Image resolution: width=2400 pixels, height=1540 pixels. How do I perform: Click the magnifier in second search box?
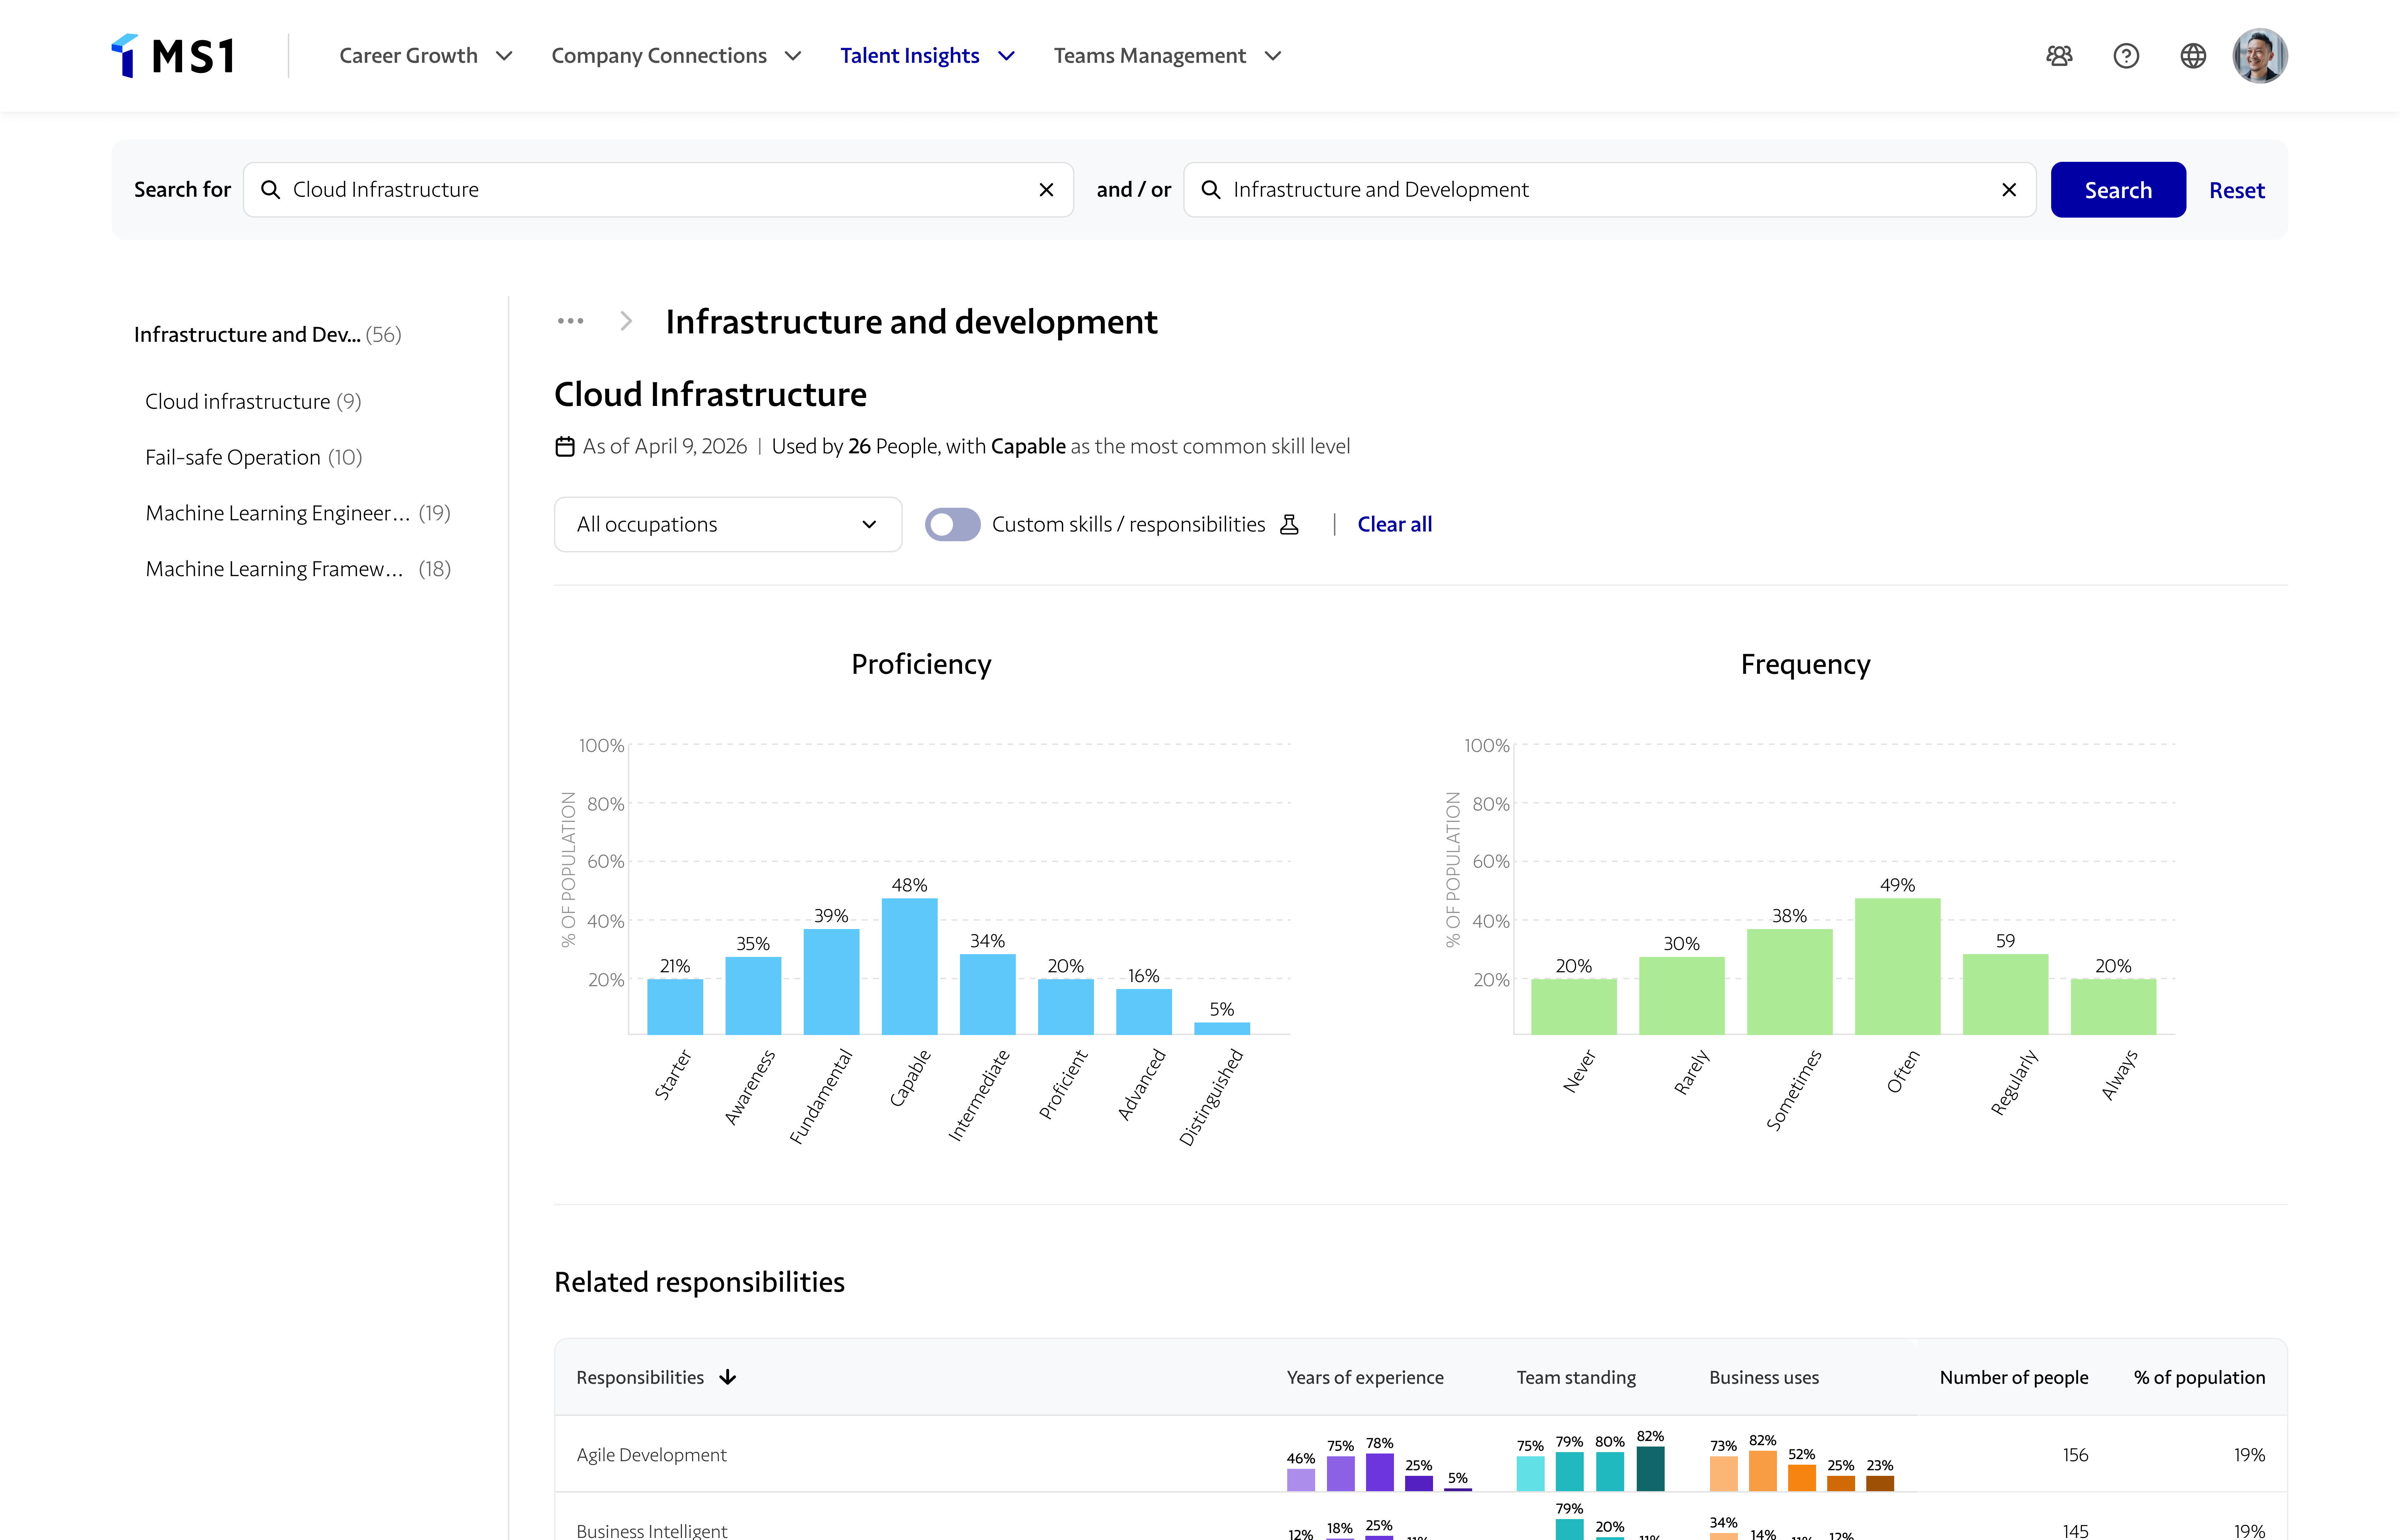tap(1211, 190)
